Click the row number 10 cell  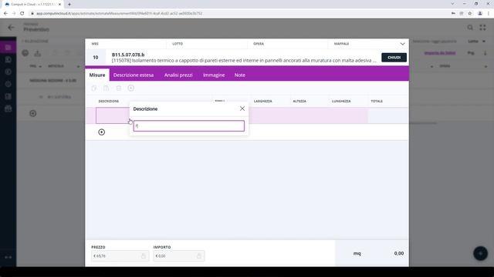click(96, 58)
